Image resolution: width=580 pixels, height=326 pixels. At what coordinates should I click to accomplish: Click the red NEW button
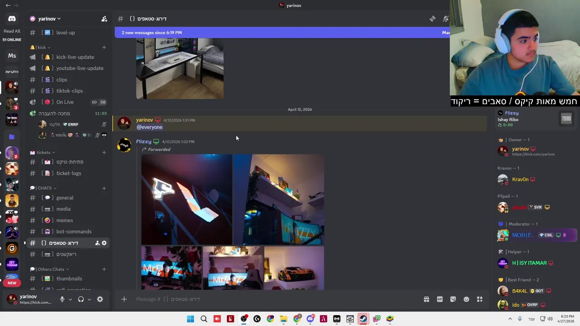pyautogui.click(x=12, y=283)
